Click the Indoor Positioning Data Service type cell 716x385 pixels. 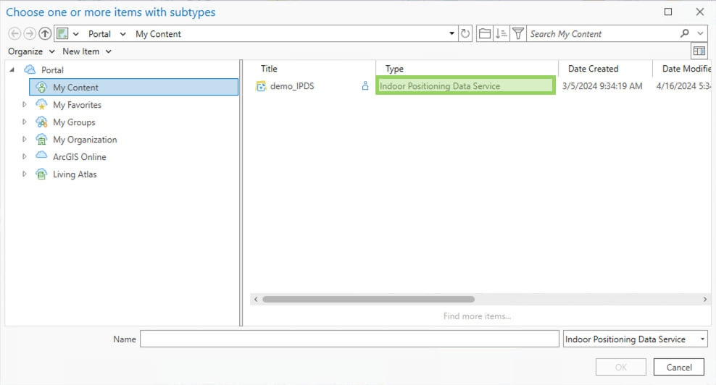[465, 86]
